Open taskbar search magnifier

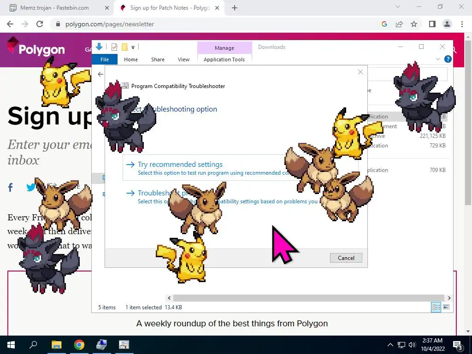point(33,345)
